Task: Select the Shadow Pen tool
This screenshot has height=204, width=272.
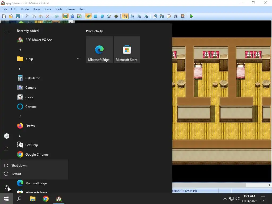Action: click(116, 16)
